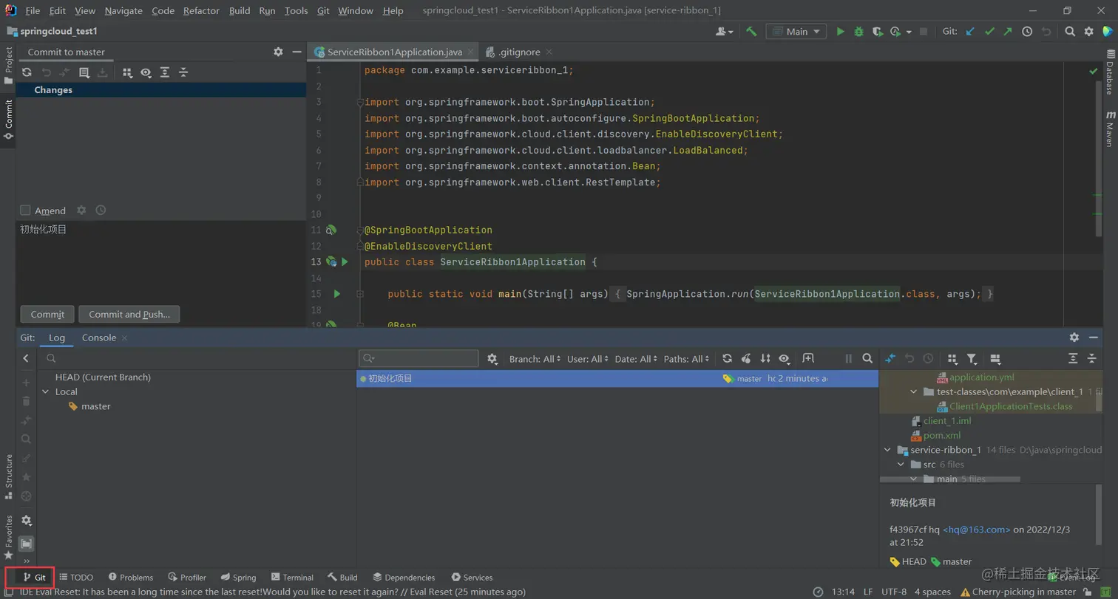
Task: Click the Run green play icon
Action: click(840, 32)
